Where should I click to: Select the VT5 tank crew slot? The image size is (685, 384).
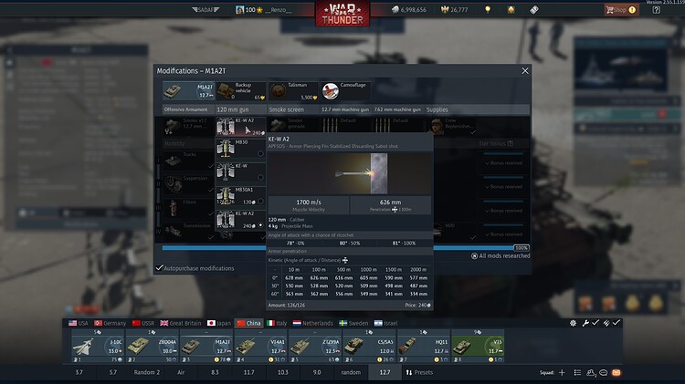478,347
